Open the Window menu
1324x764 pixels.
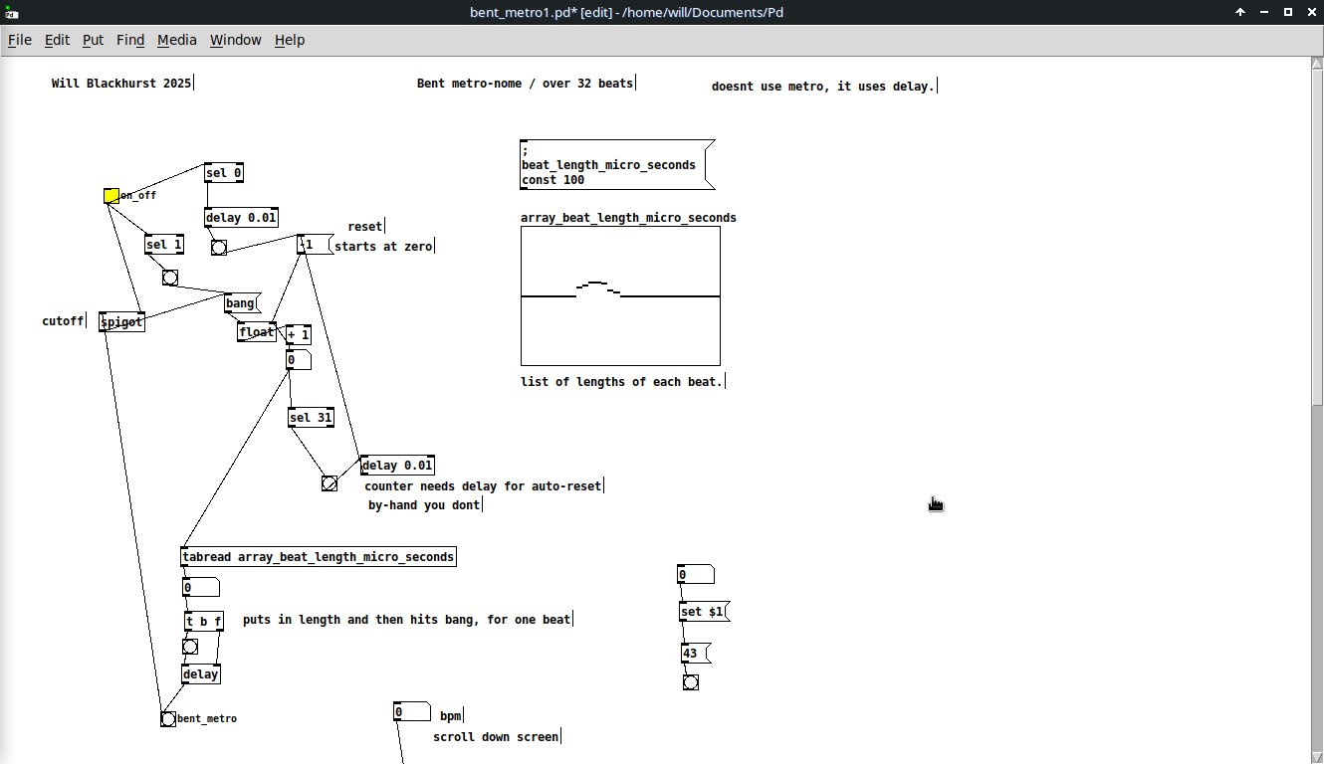pos(236,40)
